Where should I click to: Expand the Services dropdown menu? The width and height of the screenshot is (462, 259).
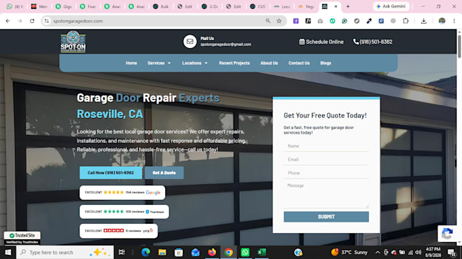coord(159,63)
